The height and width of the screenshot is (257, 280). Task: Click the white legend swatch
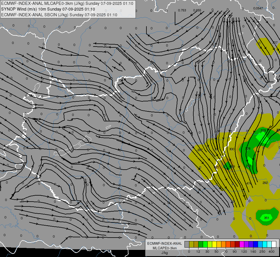pos(274,244)
